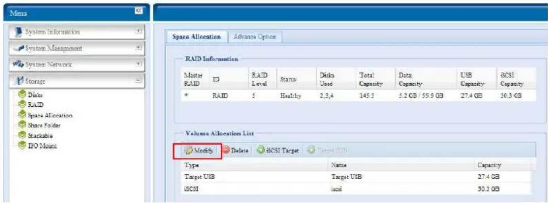Click the Master RAID asterisk cell
The image size is (548, 203).
coord(186,95)
